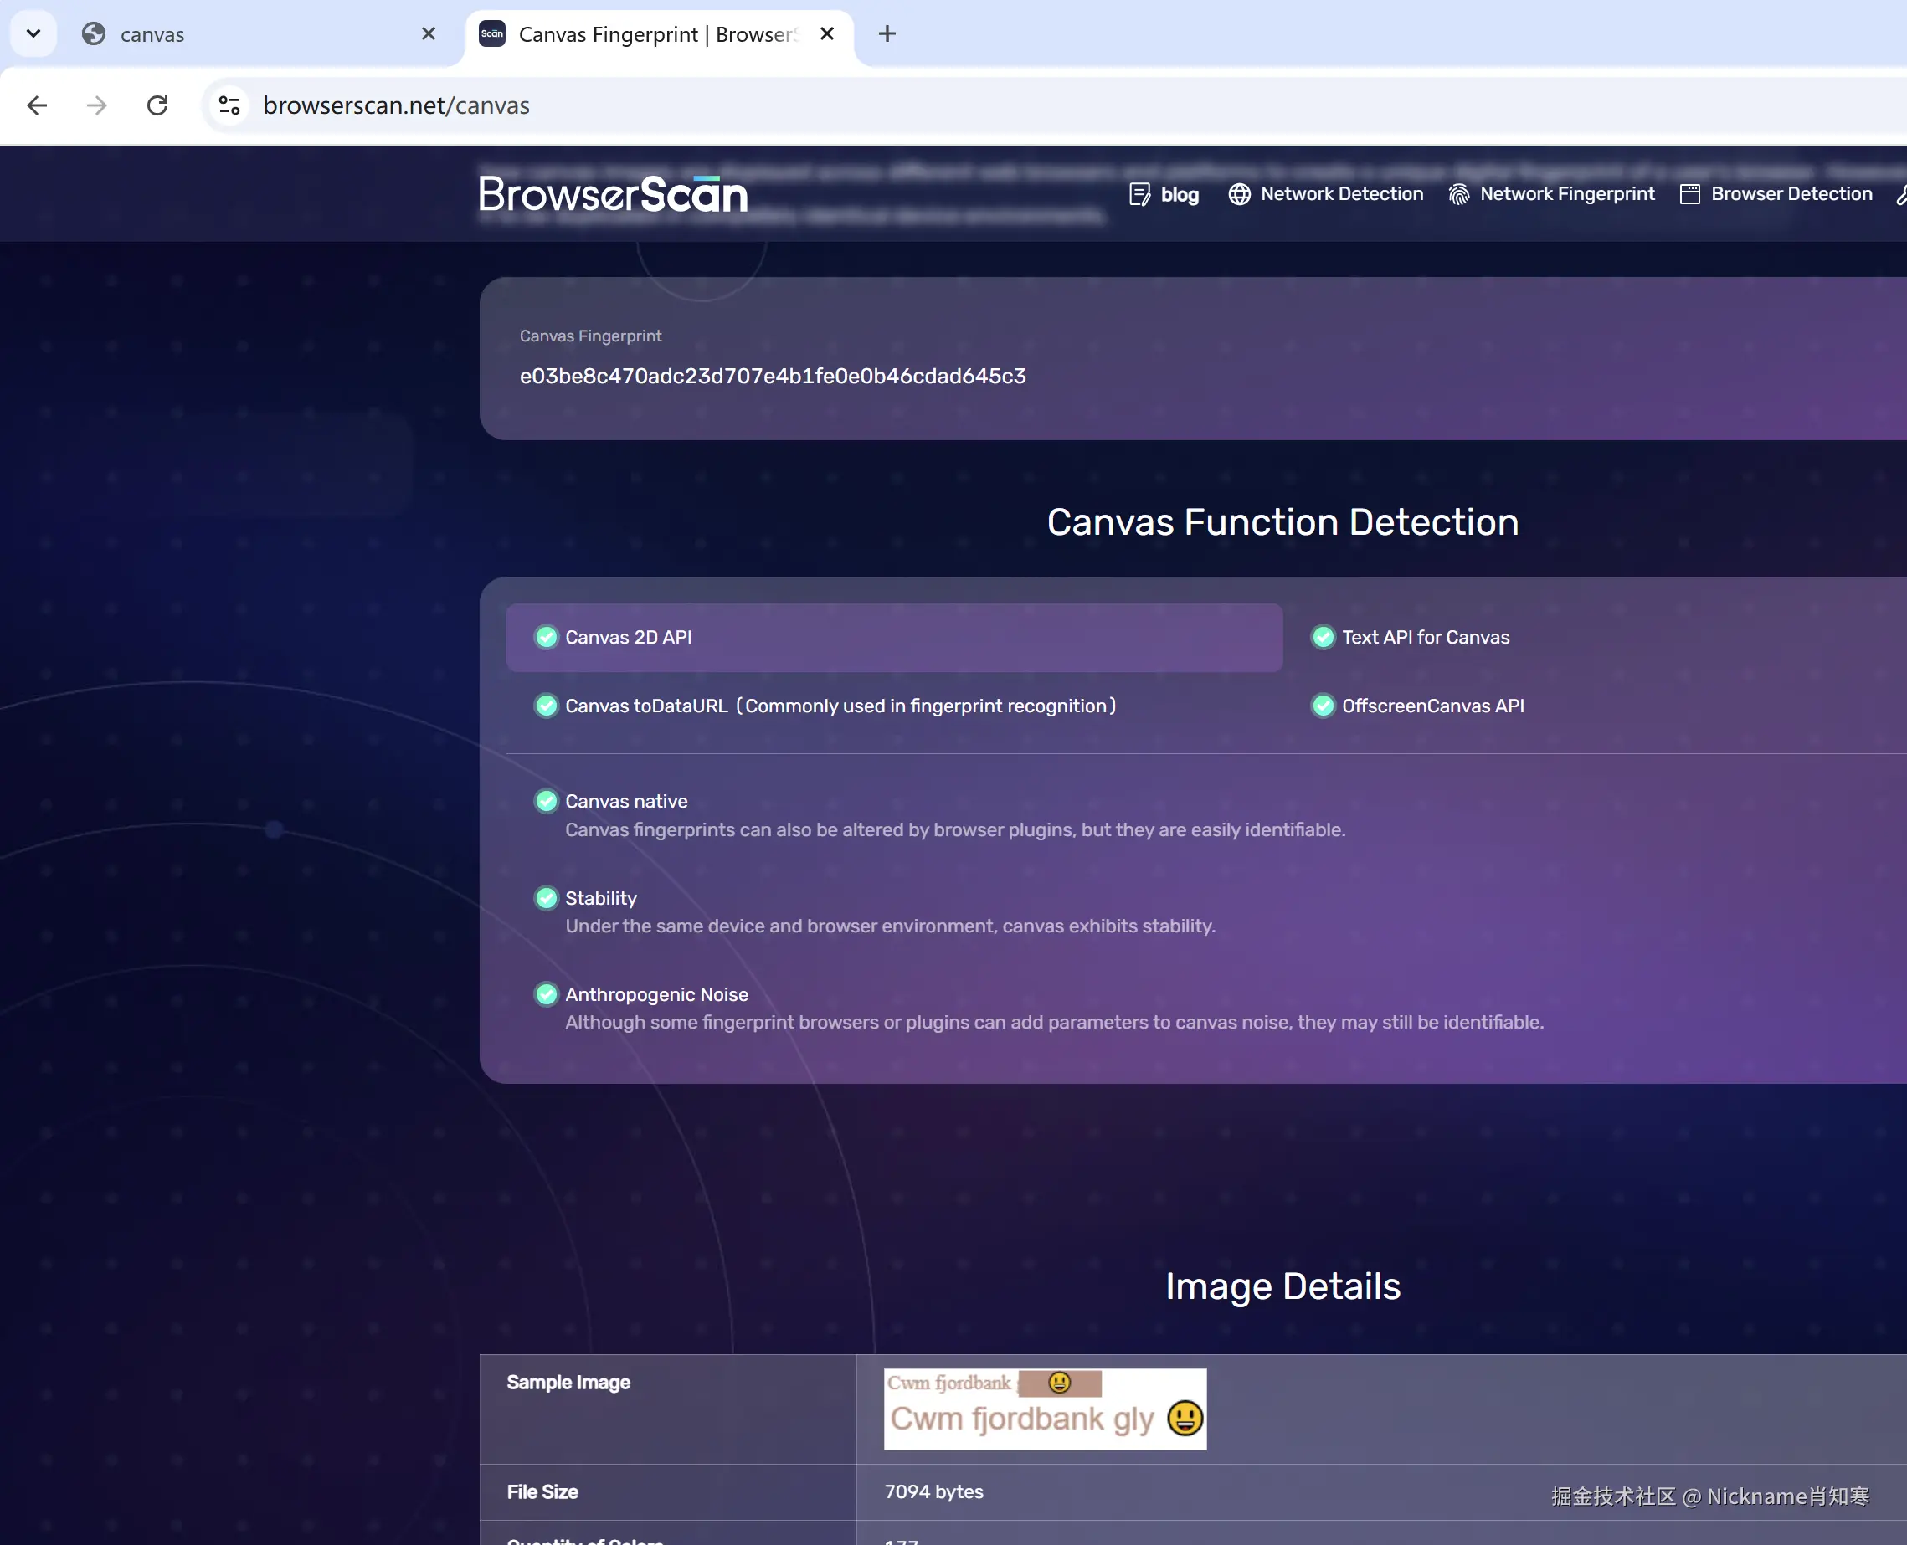Click the Text API for Canvas check mark

pyautogui.click(x=1323, y=637)
